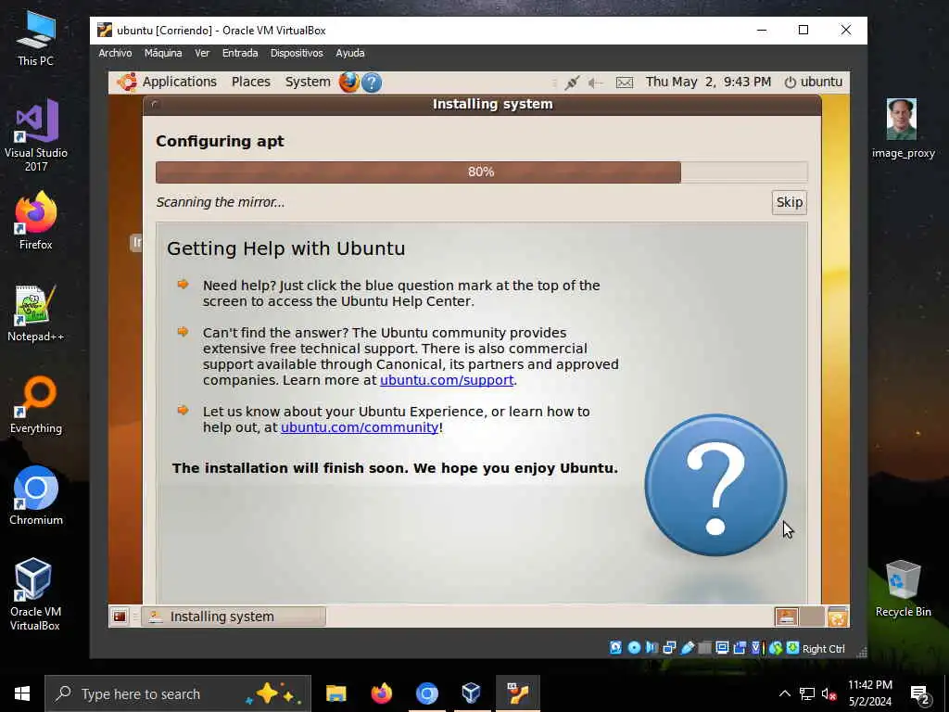
Task: Open VirtualBox Ayuda menu
Action: click(349, 53)
